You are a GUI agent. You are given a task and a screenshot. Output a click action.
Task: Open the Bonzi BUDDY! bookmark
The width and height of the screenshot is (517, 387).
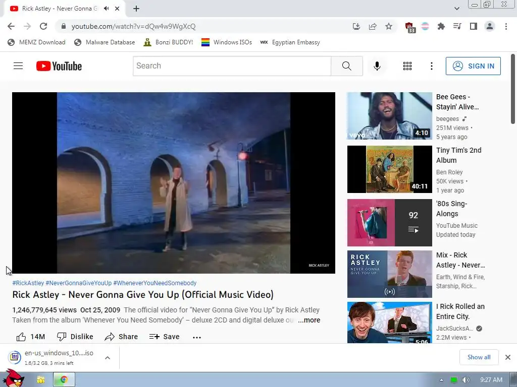168,42
